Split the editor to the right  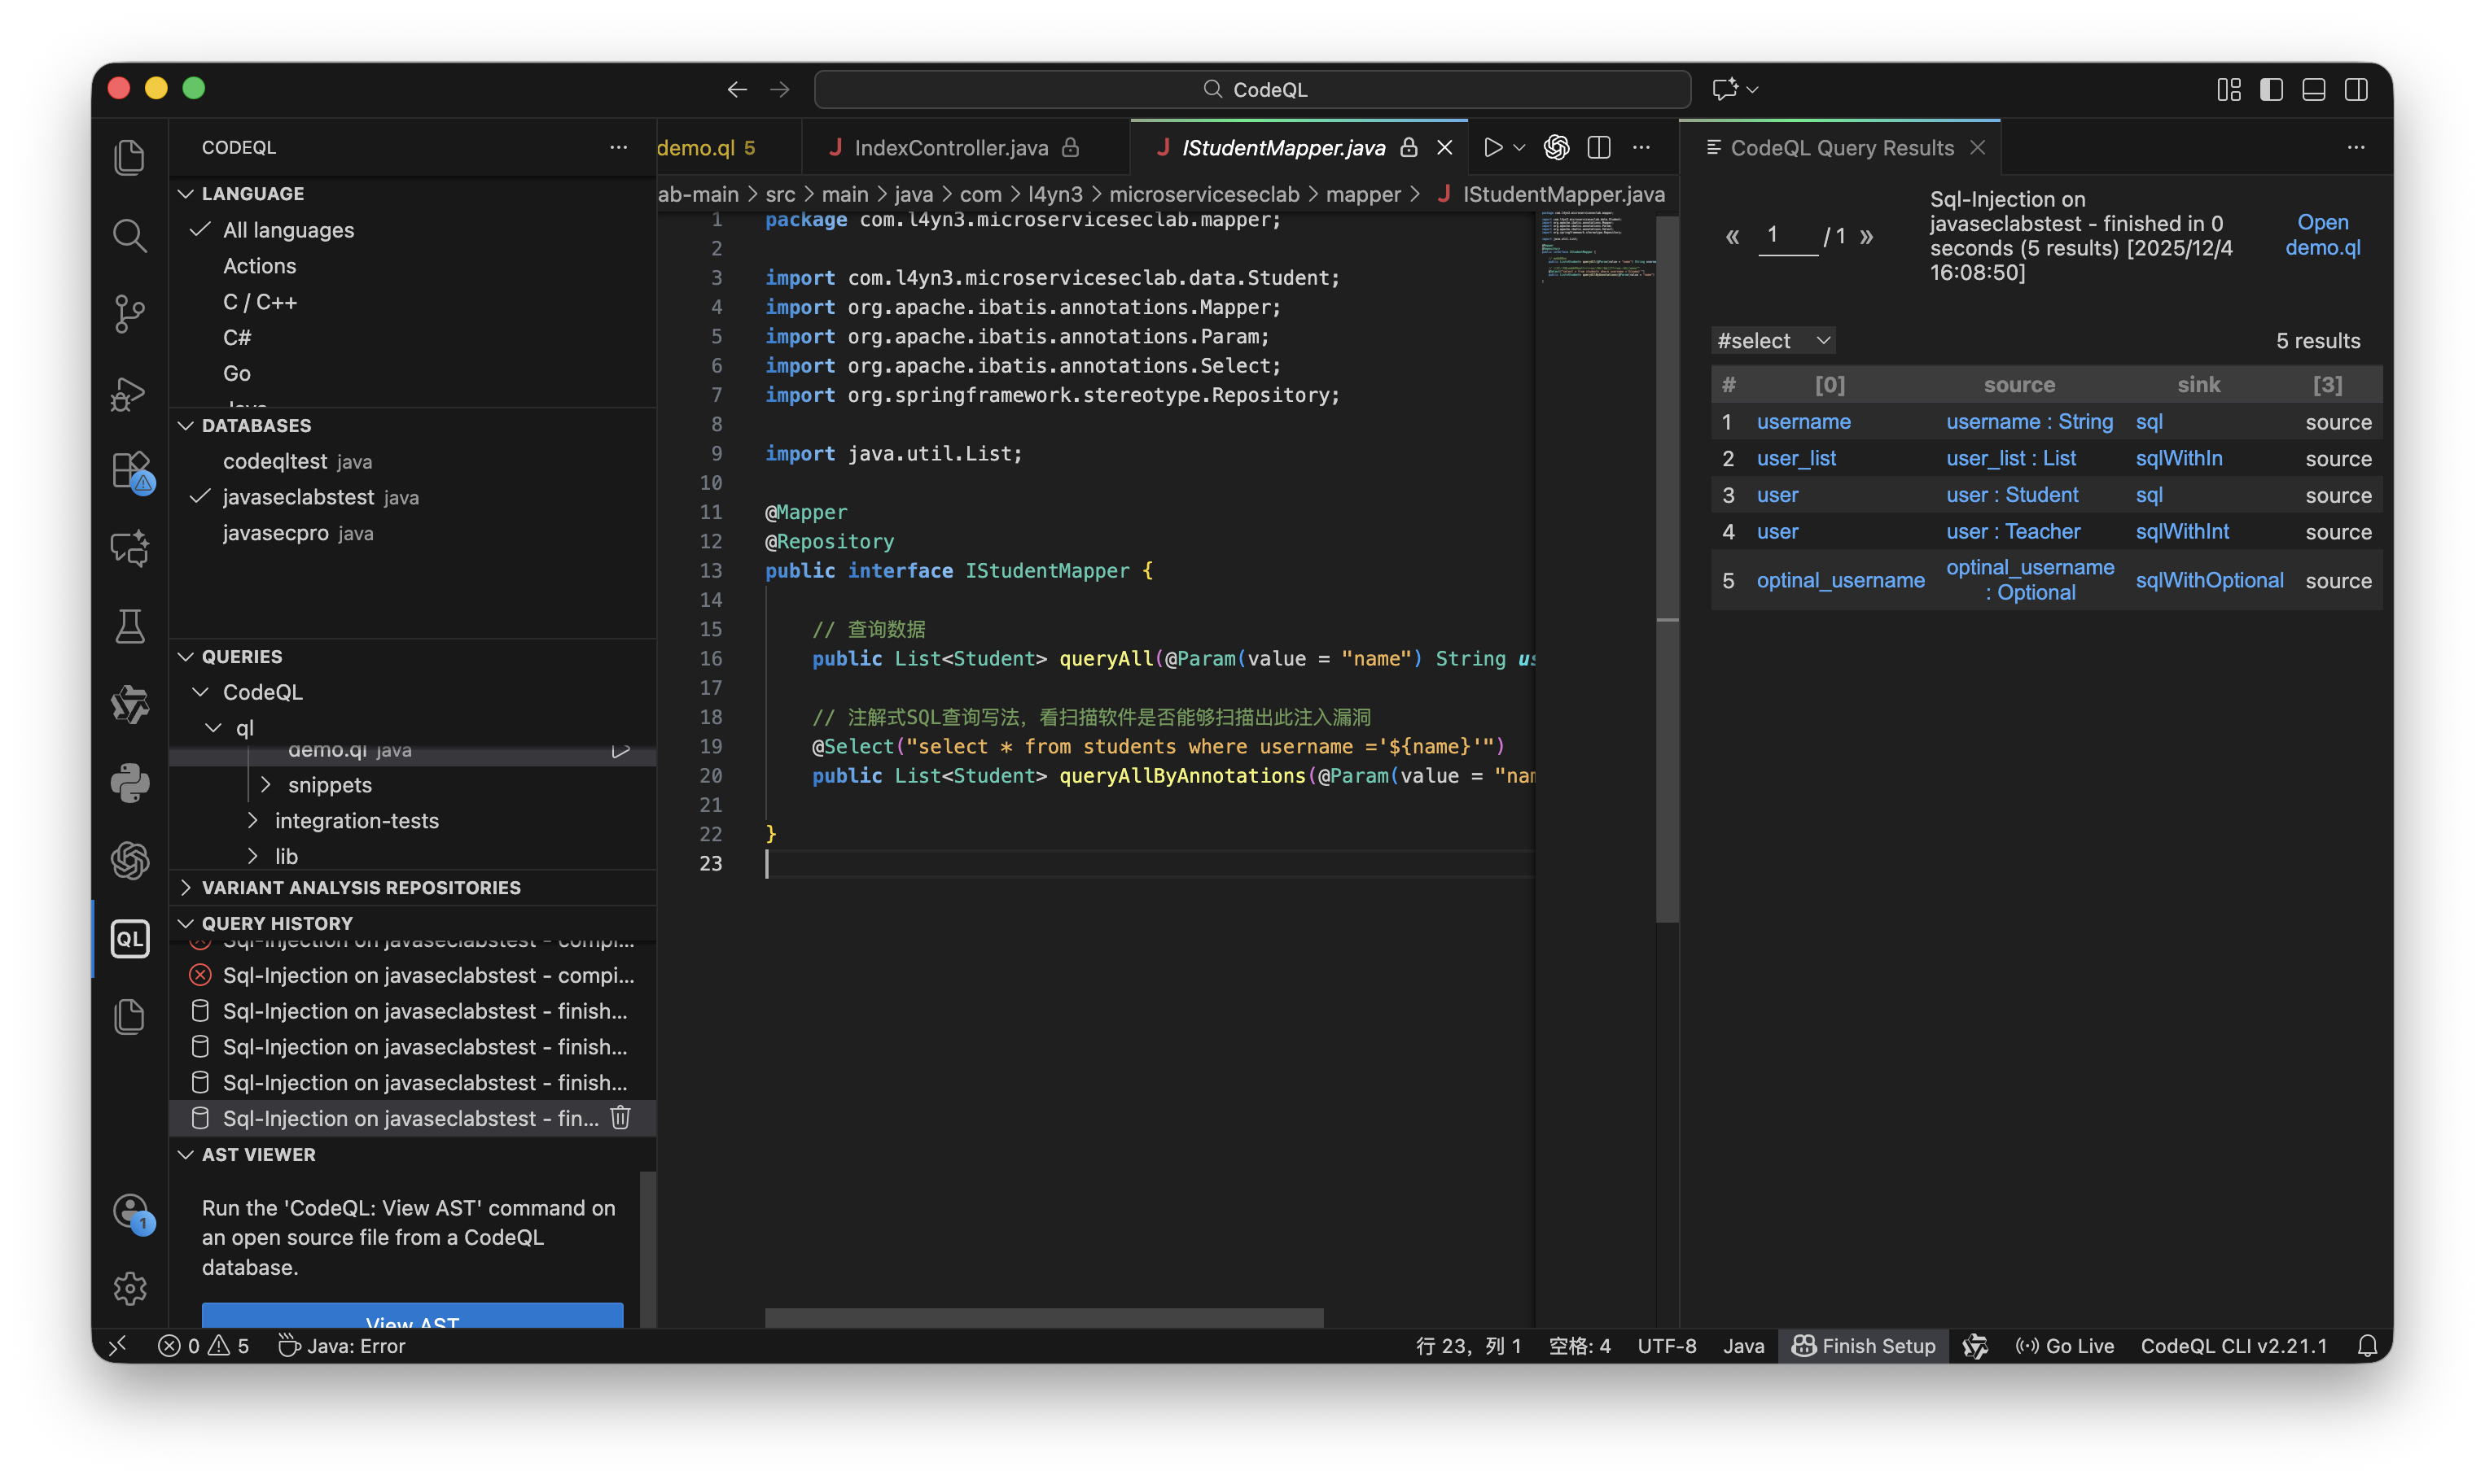1598,148
